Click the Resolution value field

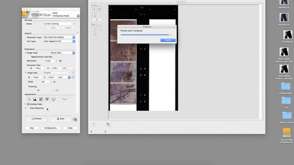coord(50,61)
